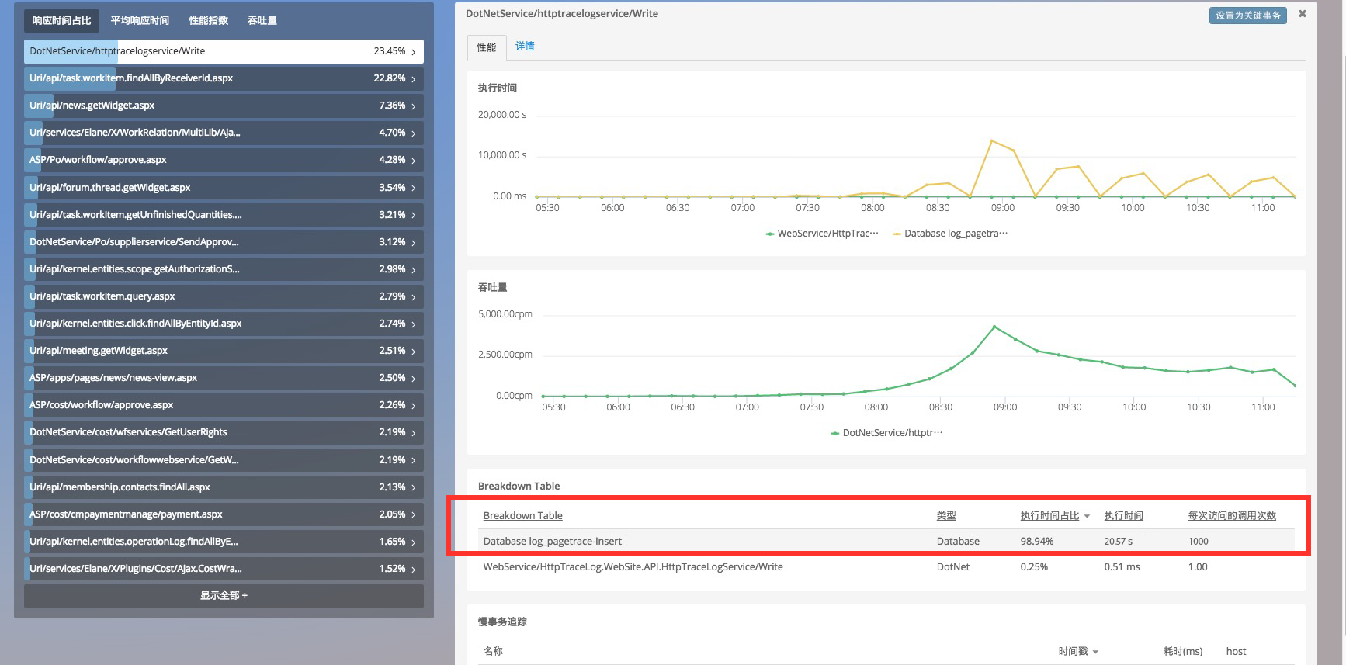
Task: Expand chevron for news.getWidget.aspx row
Action: pyautogui.click(x=413, y=106)
